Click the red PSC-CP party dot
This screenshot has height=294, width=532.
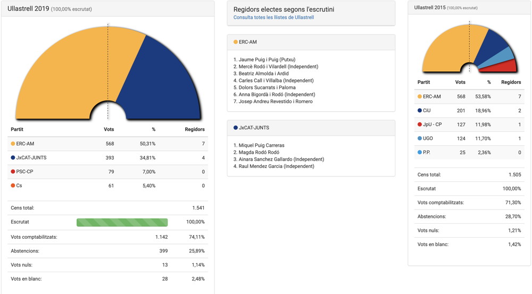pyautogui.click(x=13, y=172)
